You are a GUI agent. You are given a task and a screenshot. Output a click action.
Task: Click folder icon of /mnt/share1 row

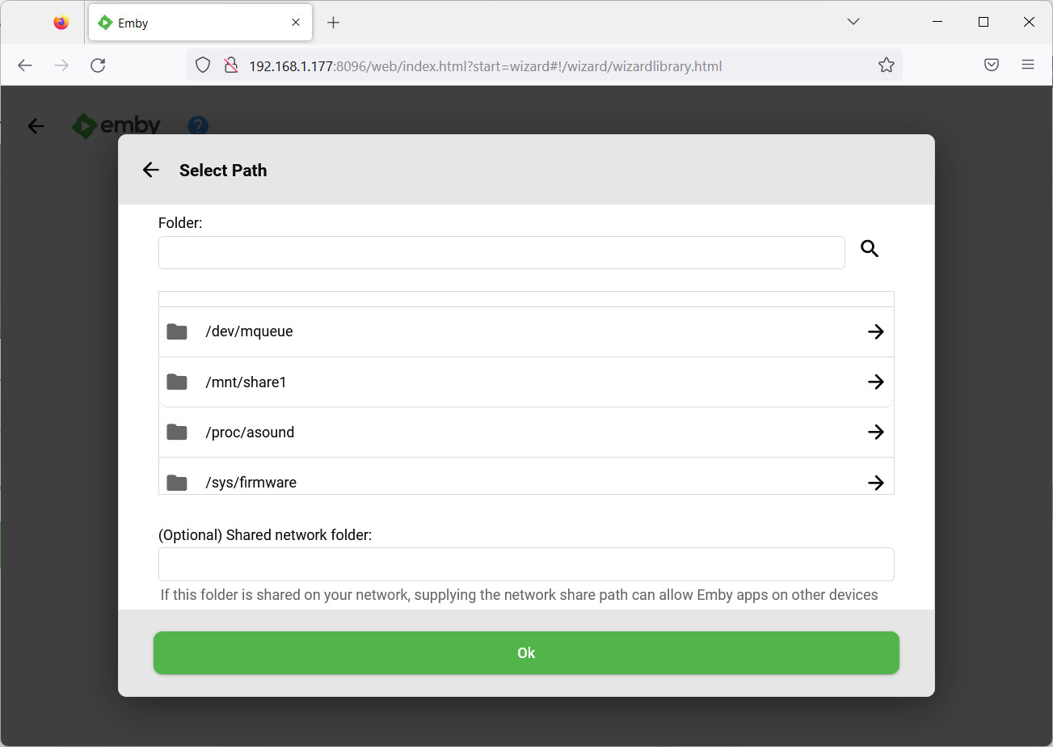pos(177,382)
